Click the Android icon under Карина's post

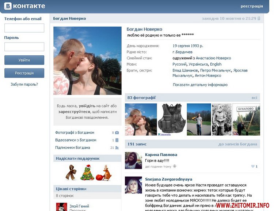[175, 166]
